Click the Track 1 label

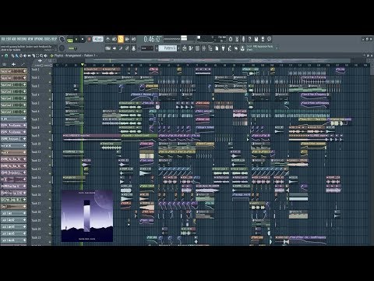click(x=36, y=69)
